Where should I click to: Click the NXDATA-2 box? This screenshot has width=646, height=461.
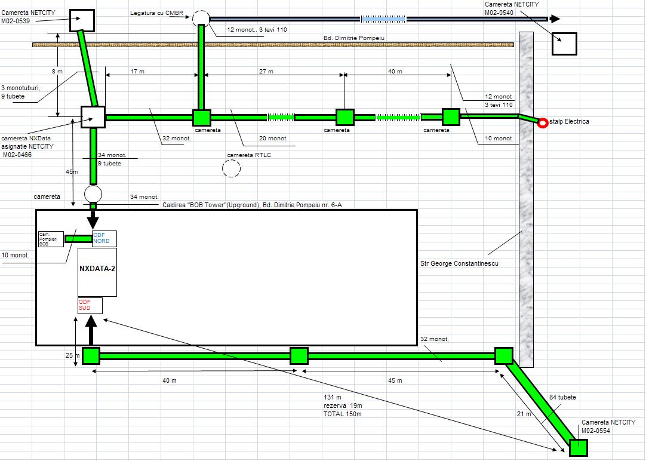(x=97, y=272)
